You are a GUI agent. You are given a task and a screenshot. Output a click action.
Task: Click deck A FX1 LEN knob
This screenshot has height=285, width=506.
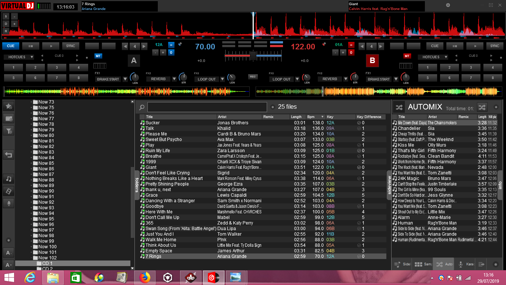[x=134, y=77]
